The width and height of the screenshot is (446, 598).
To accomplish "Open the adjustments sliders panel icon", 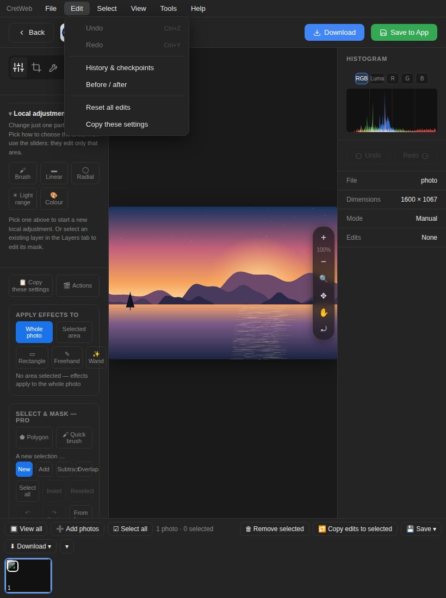I will [18, 67].
